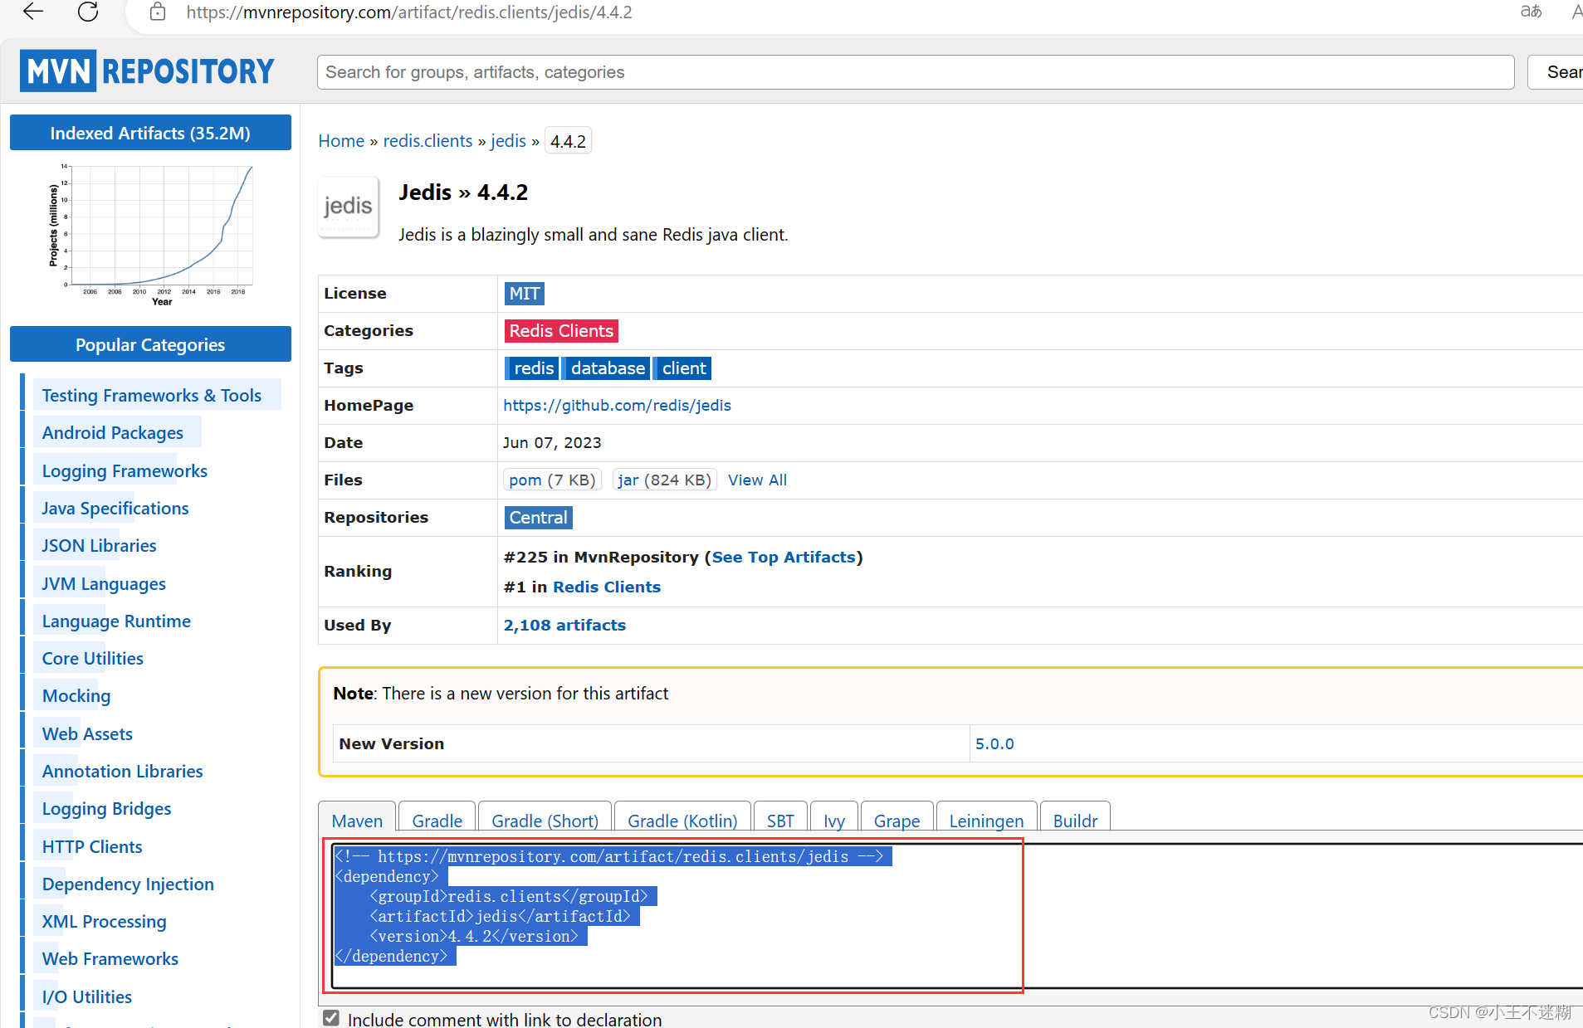Click the database tag
This screenshot has width=1583, height=1028.
pos(607,368)
